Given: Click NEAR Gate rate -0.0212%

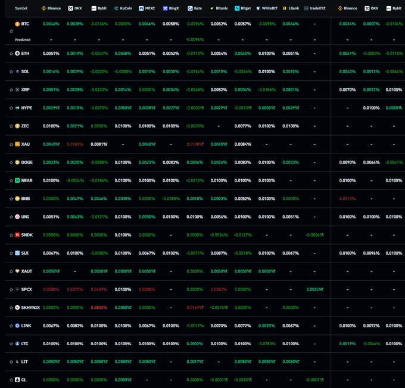Looking at the screenshot, I should coord(195,180).
